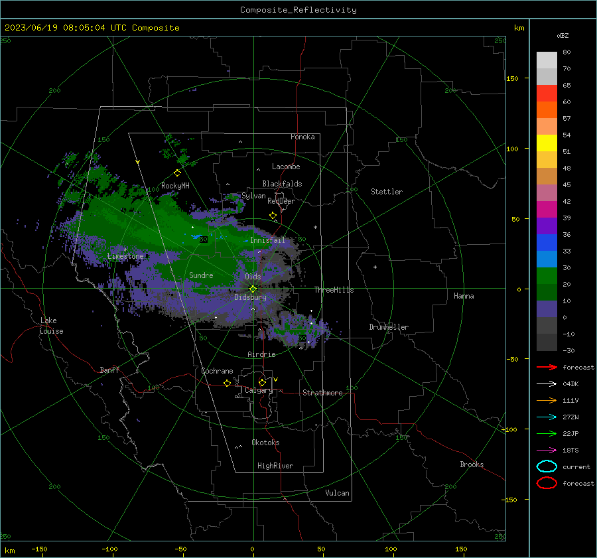Screen dimensions: 597x558
Task: Click the Drumheller label
Action: (x=389, y=327)
